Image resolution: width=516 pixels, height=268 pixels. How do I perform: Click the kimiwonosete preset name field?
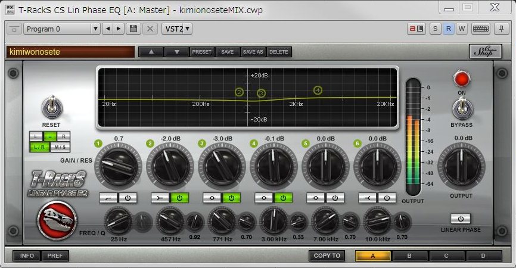70,52
